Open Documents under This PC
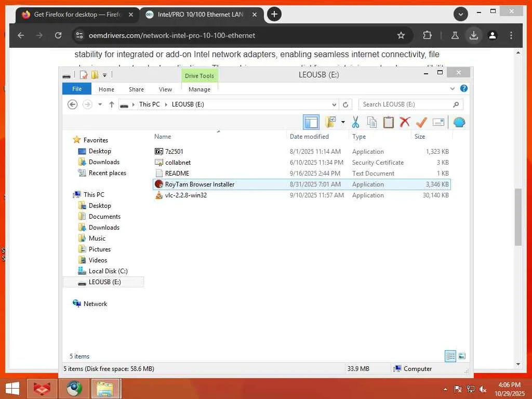The width and height of the screenshot is (532, 399). (104, 217)
